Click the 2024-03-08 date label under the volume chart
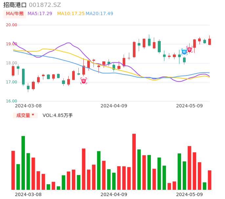The image size is (225, 199). tap(28, 194)
